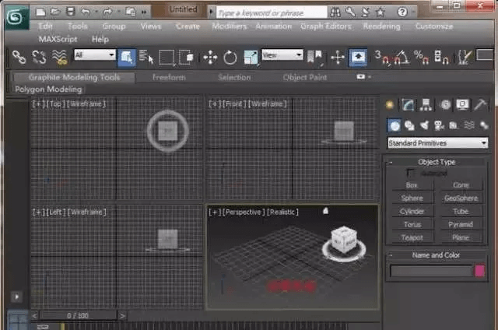498x330 pixels.
Task: Create a Box primitive
Action: point(412,185)
